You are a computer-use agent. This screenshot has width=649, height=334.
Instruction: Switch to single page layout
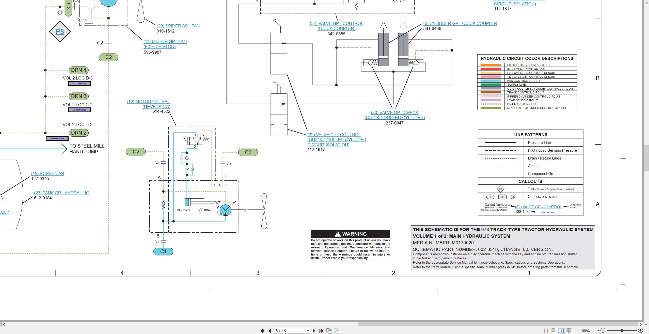click(546, 331)
